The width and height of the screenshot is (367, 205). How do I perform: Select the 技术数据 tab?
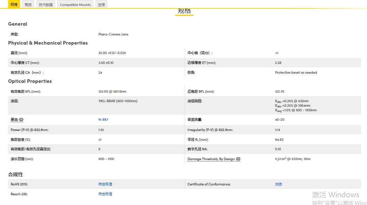point(46,5)
